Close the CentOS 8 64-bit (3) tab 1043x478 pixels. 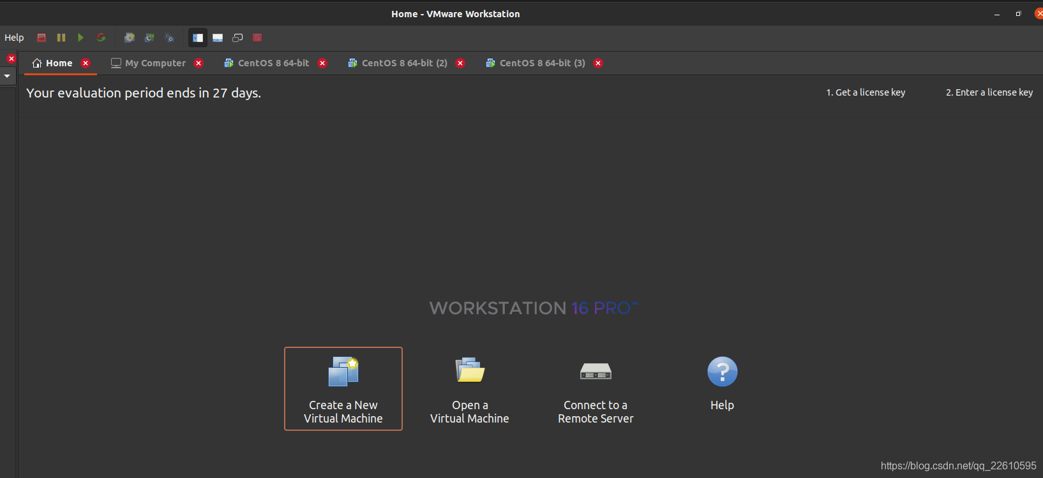598,63
